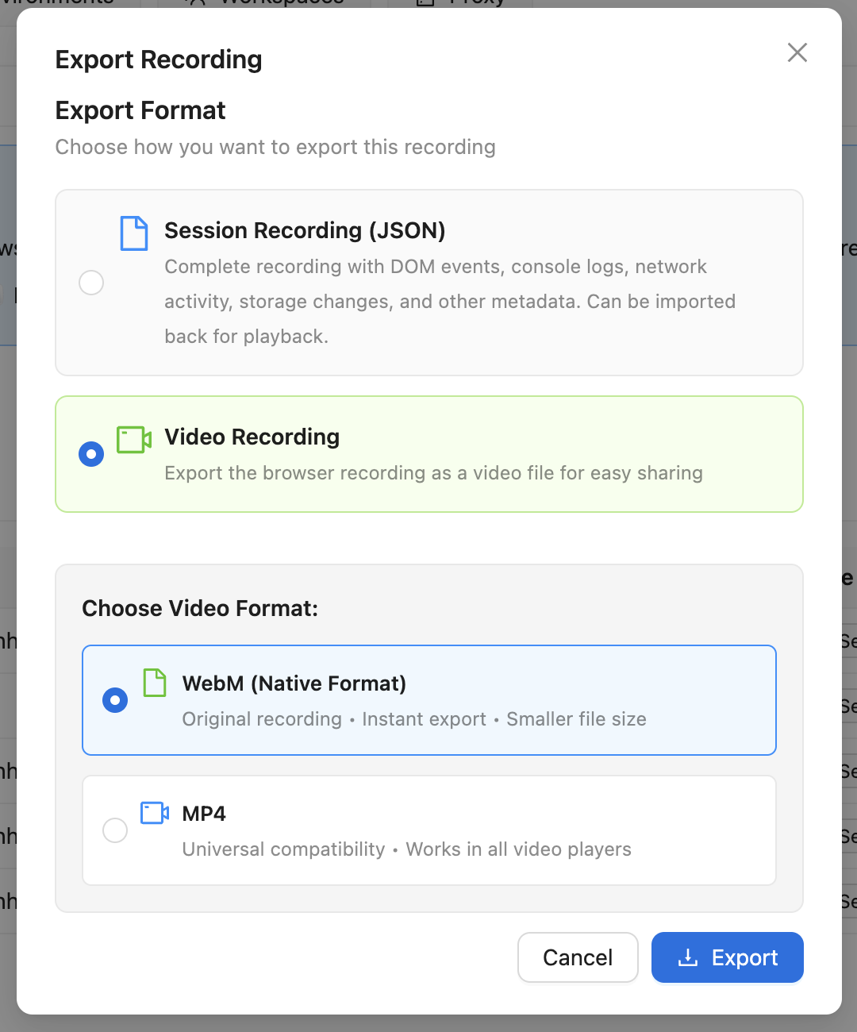Click the Video Recording option card

(428, 454)
